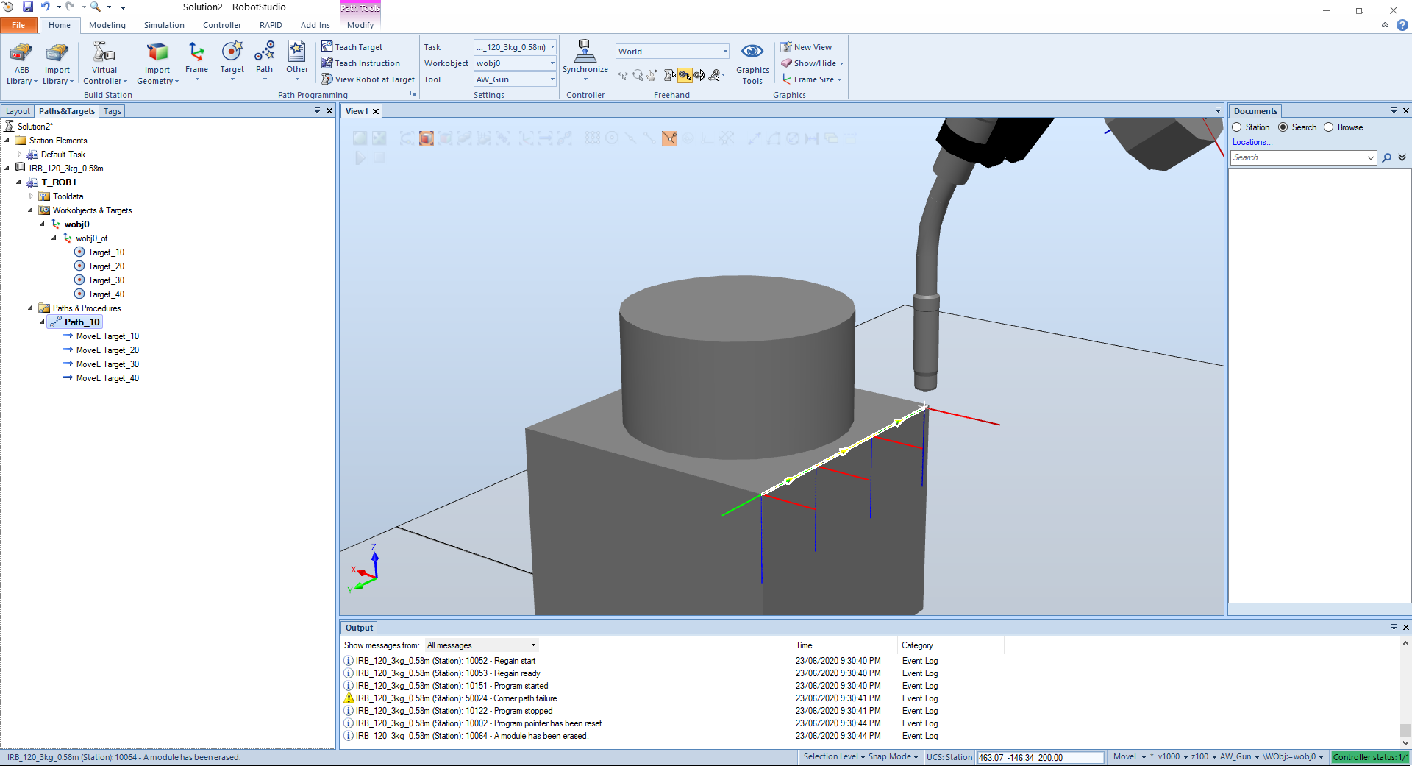Open the Workobject wobj0 dropdown

tap(552, 63)
